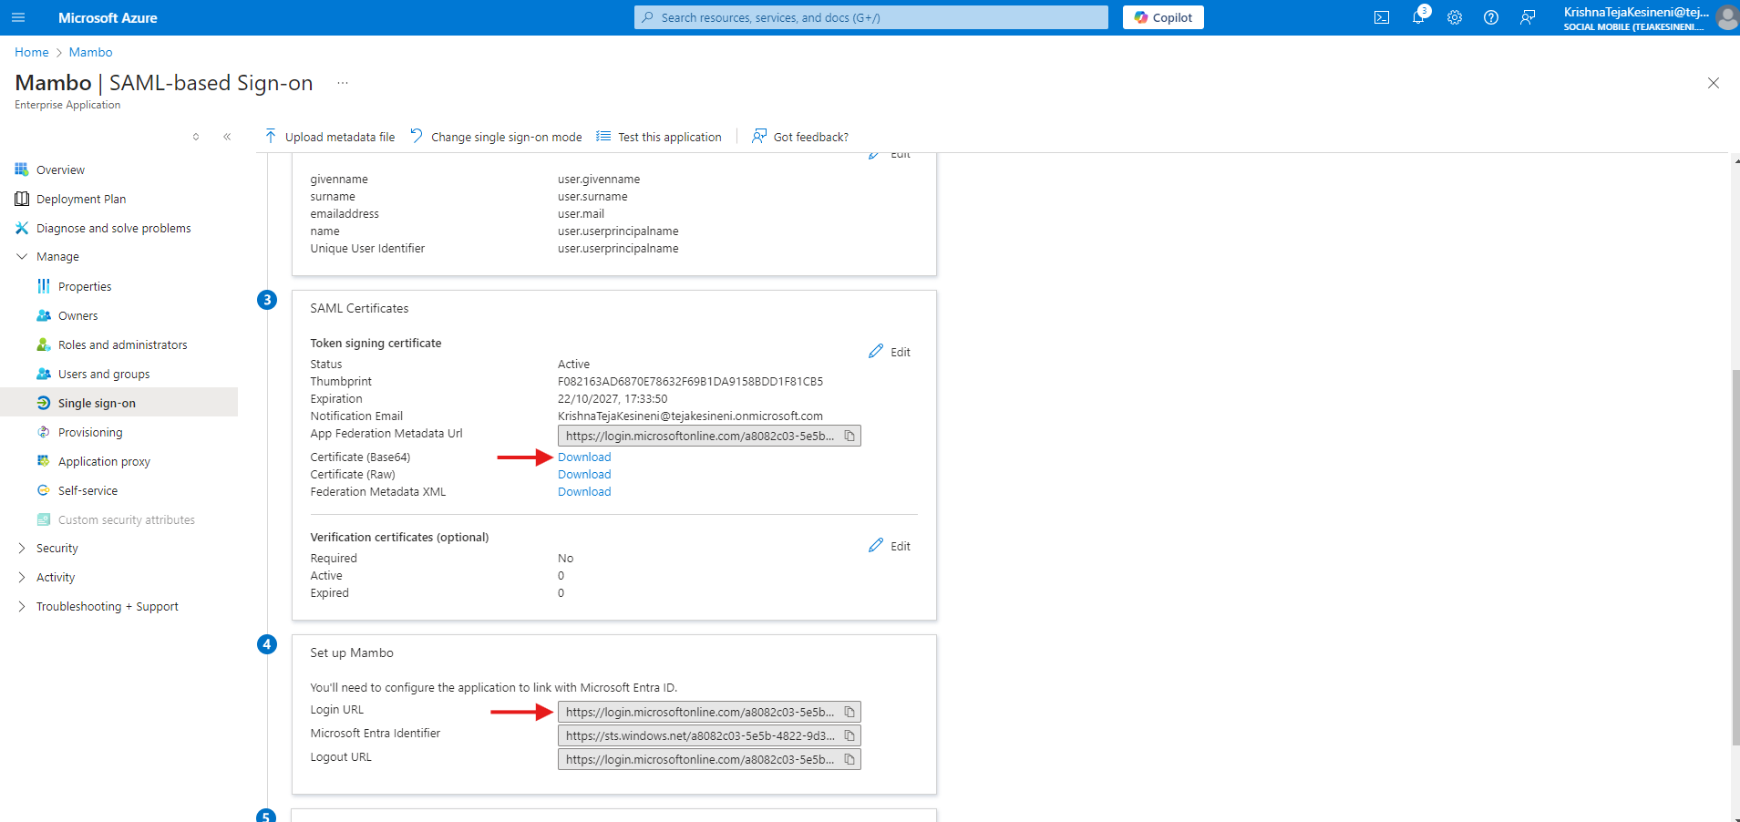Download the Federation Metadata XML

tap(584, 492)
